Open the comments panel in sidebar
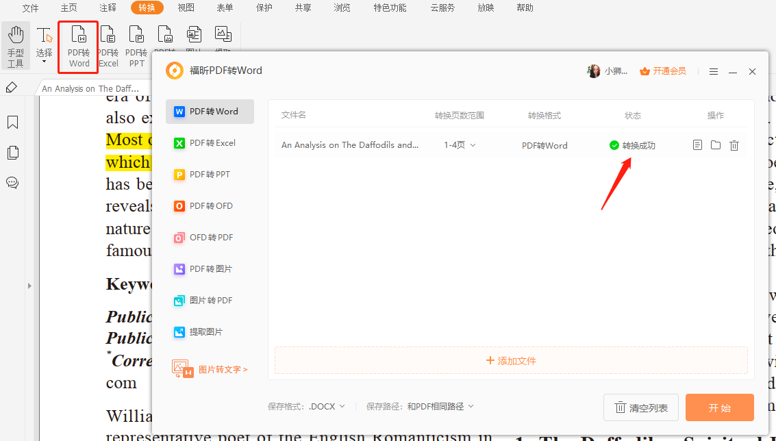776x441 pixels. [x=12, y=183]
